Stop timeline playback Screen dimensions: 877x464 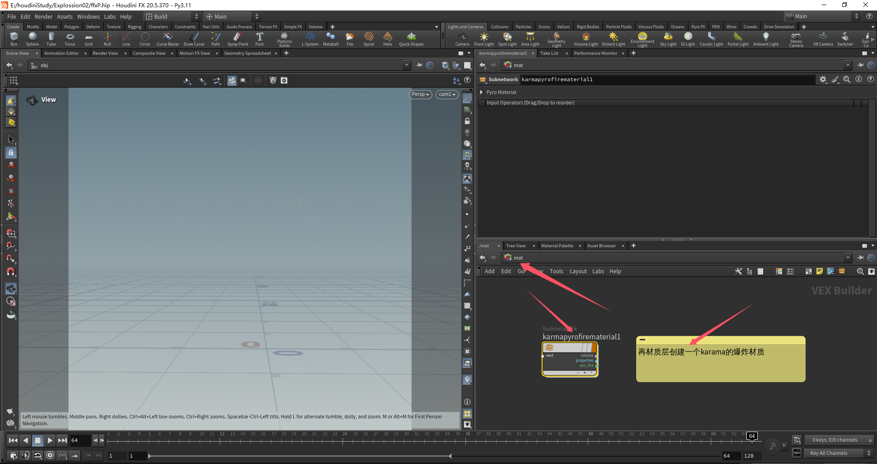click(38, 440)
